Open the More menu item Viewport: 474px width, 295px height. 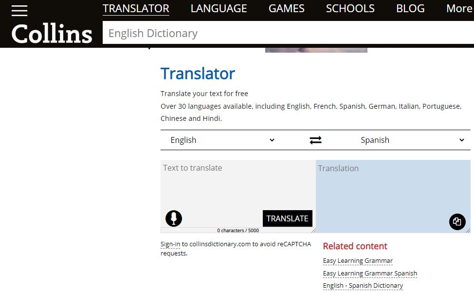pos(459,8)
